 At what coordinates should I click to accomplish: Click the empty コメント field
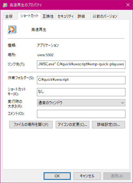(x=81, y=114)
